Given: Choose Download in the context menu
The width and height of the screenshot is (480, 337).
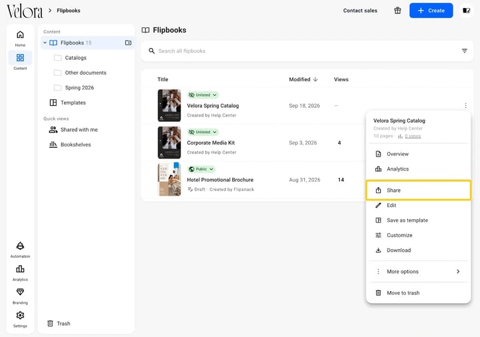Looking at the screenshot, I should point(419,250).
